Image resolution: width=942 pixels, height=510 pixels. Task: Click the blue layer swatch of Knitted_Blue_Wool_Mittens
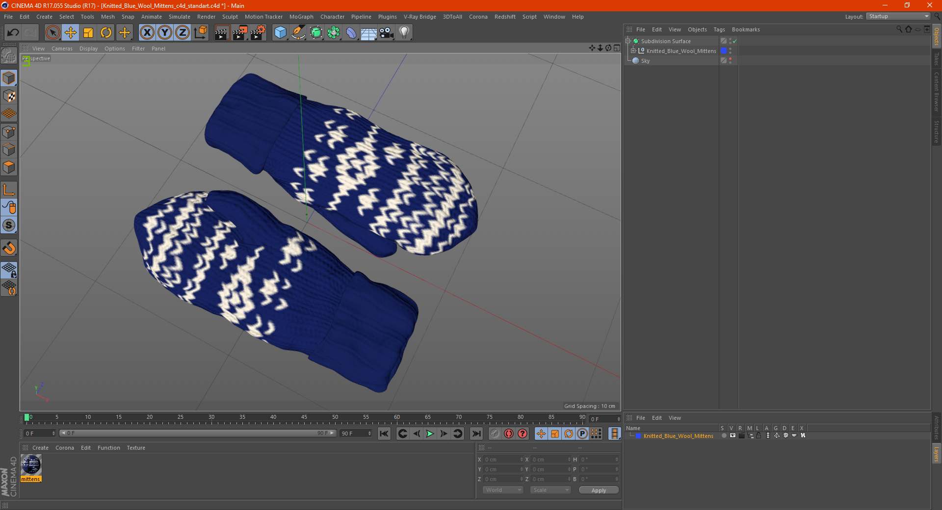pos(724,51)
